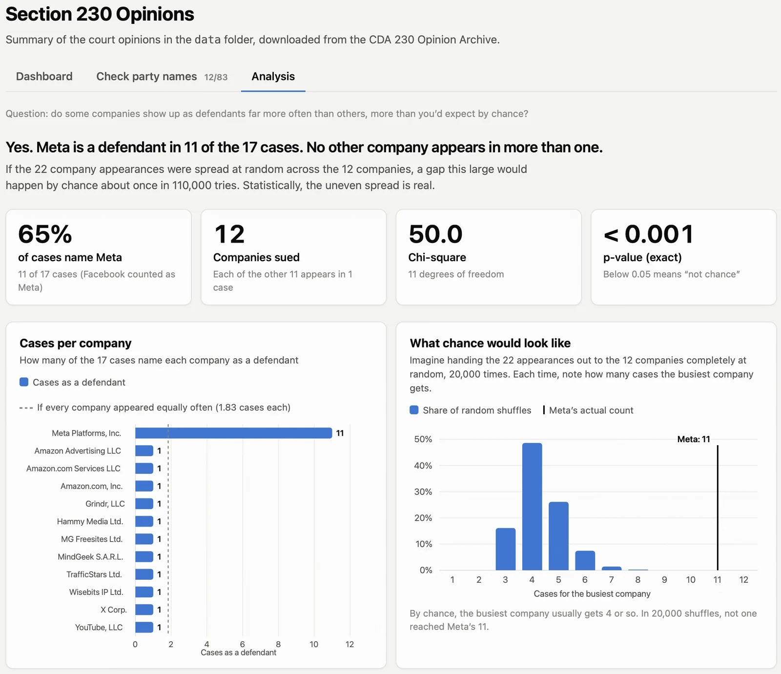
Task: Click the Cases for the busiest company axis title
Action: point(592,593)
